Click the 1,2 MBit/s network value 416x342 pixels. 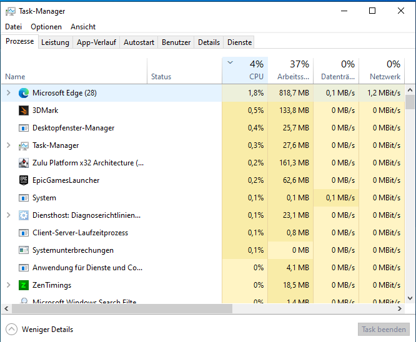coord(384,93)
